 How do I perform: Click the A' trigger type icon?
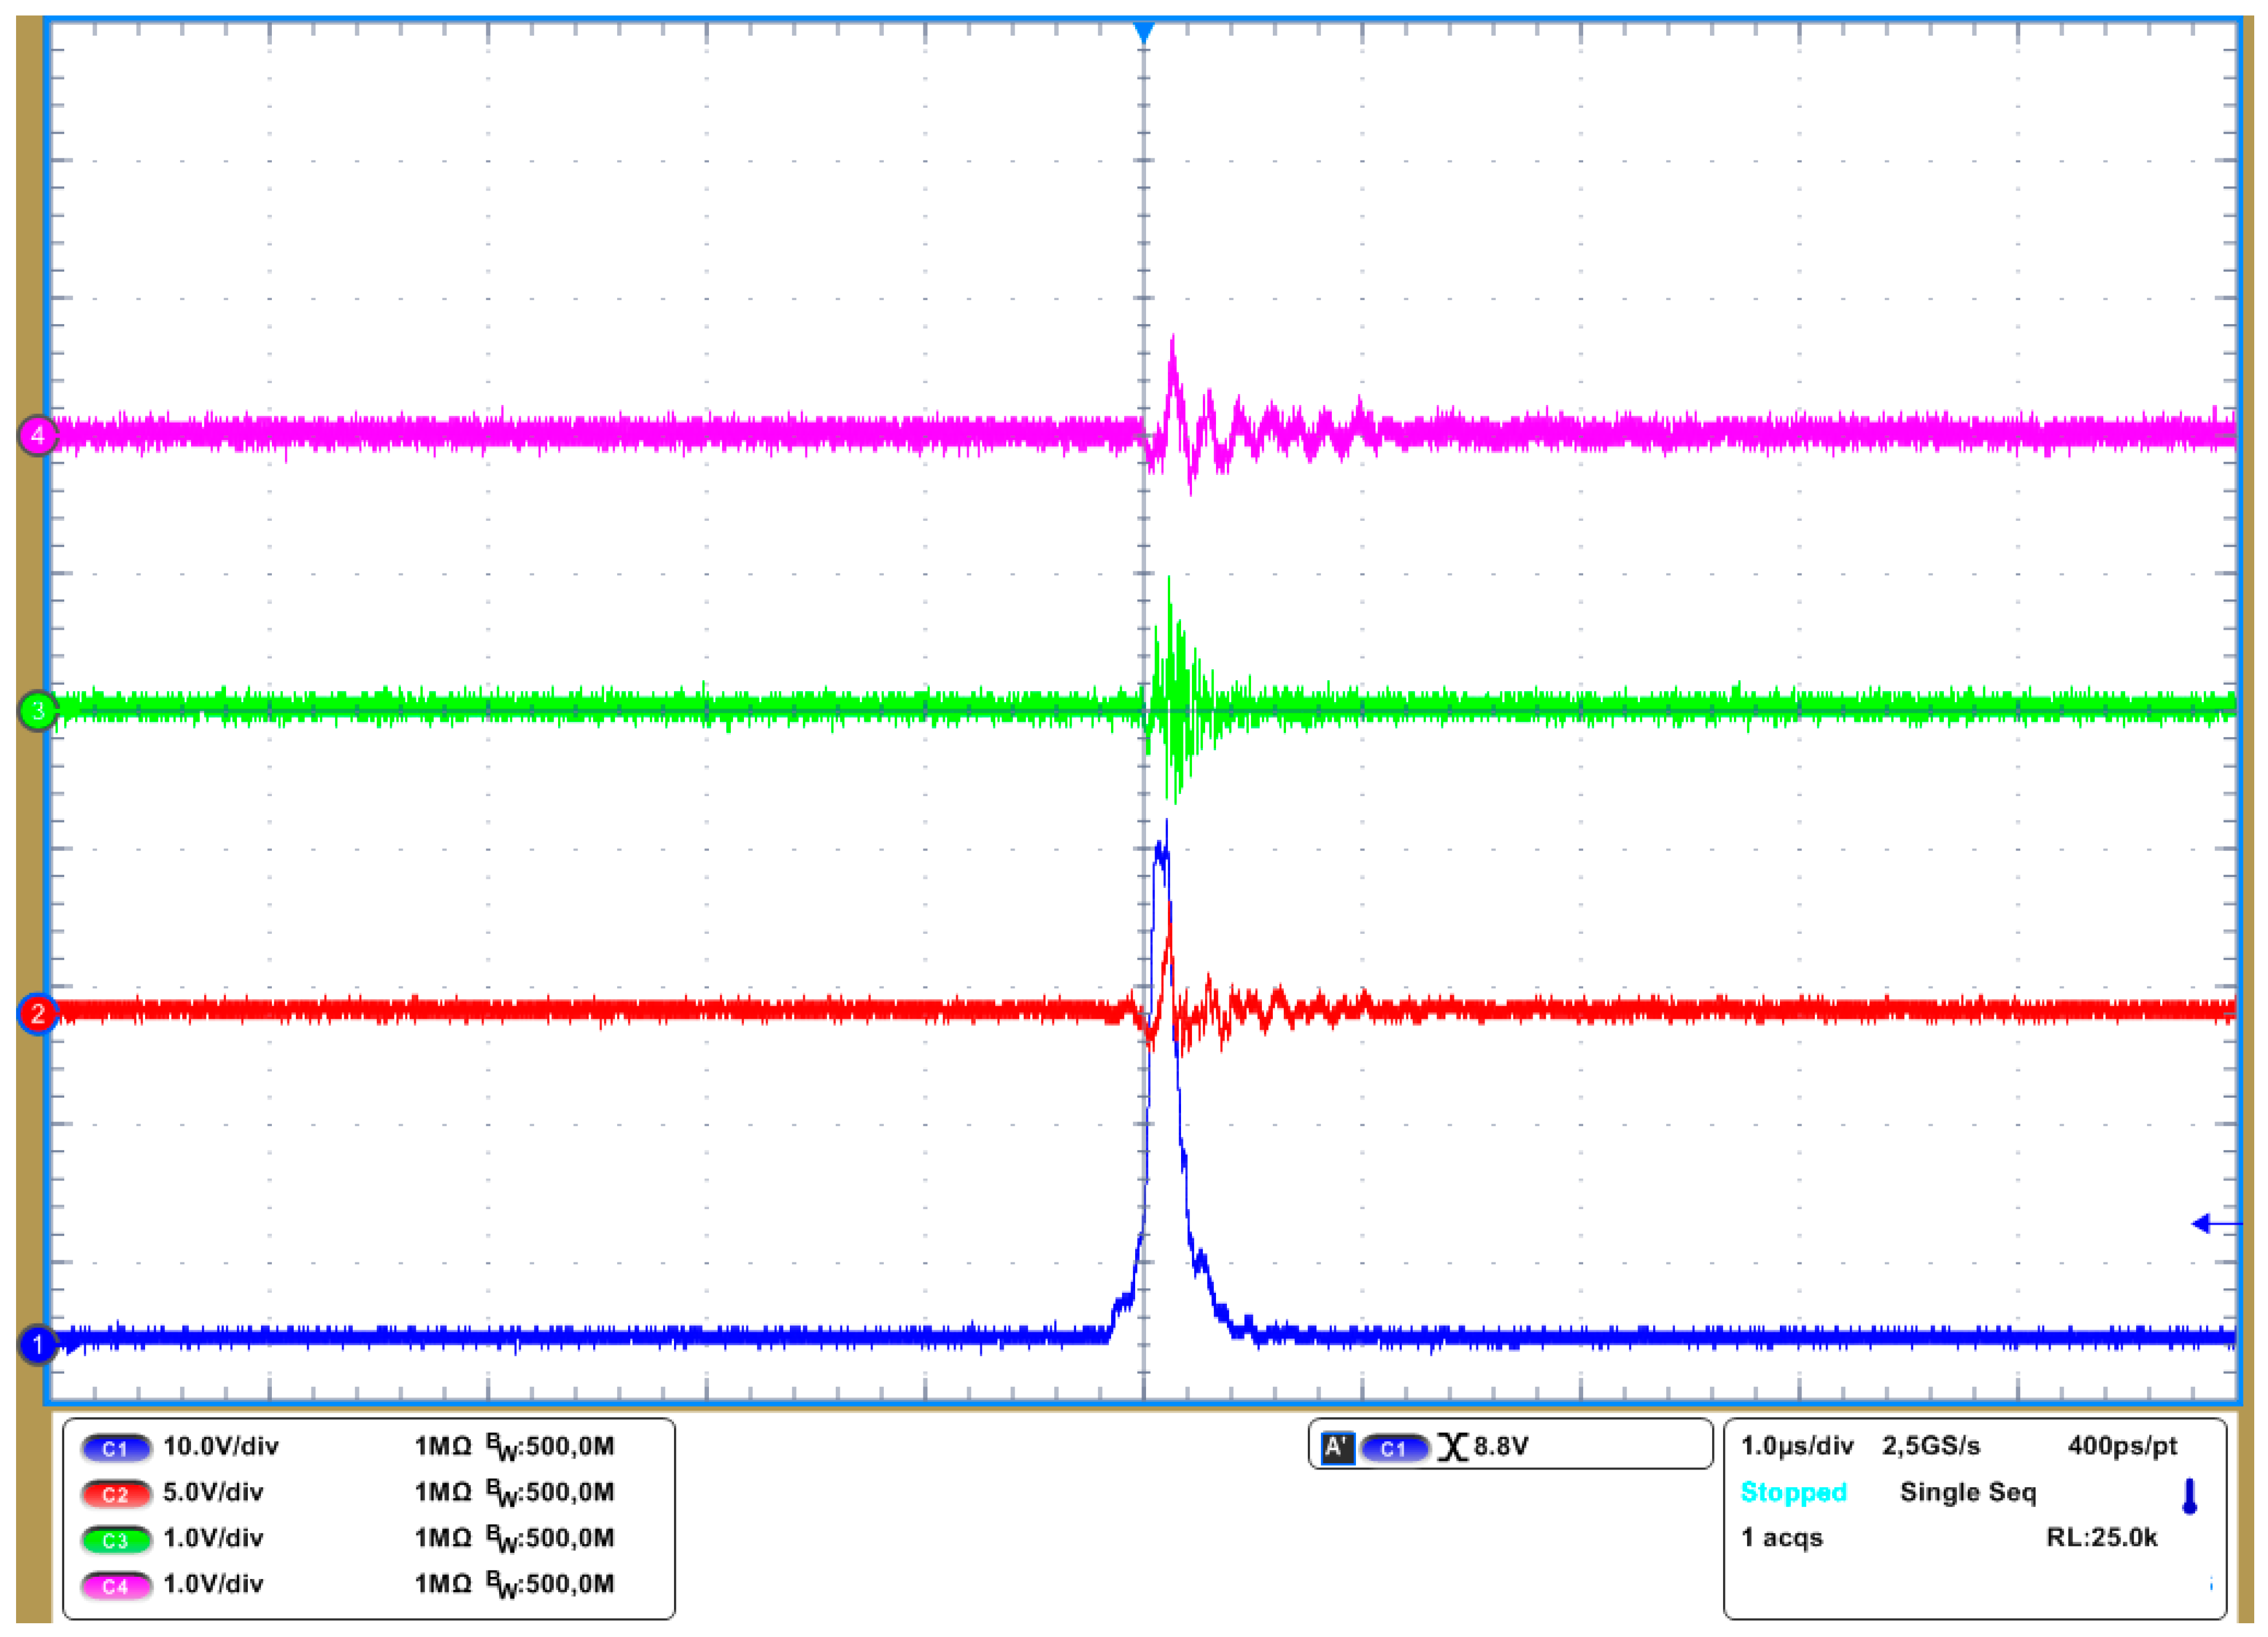(1337, 1447)
